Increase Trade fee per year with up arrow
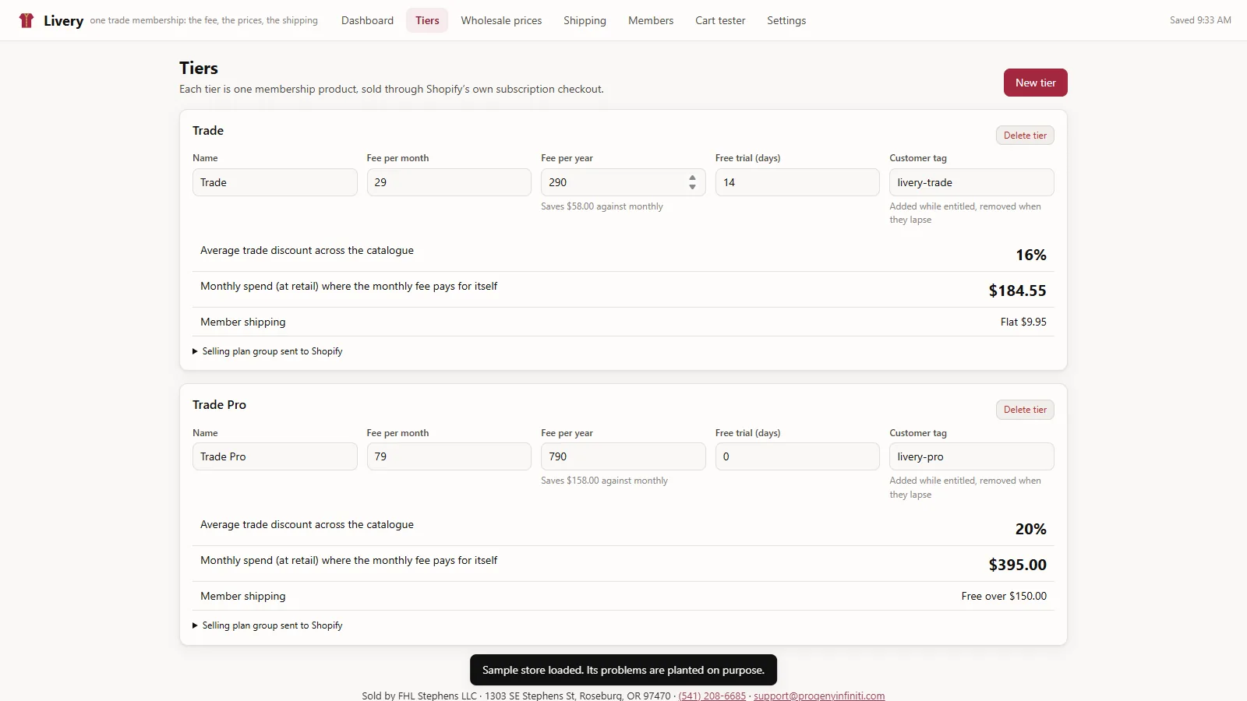The width and height of the screenshot is (1247, 701). (x=692, y=178)
